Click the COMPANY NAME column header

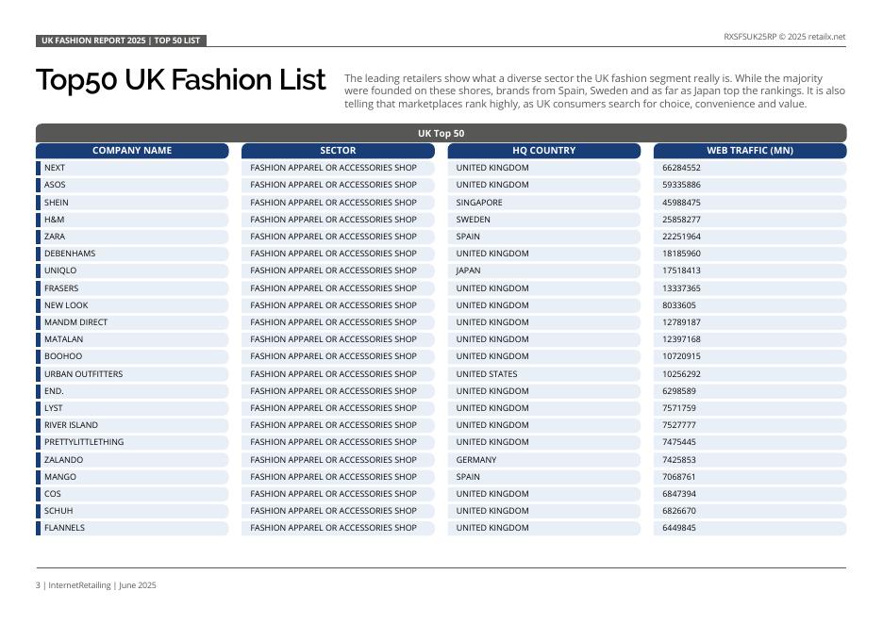click(132, 151)
